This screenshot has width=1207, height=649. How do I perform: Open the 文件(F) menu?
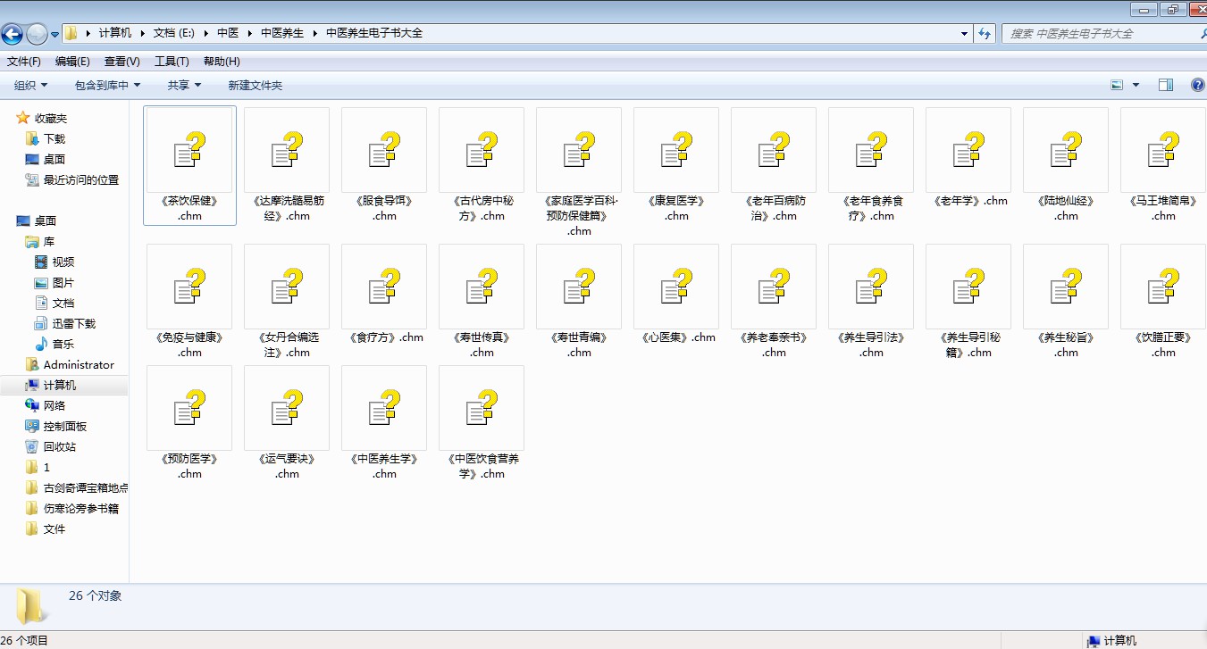point(24,62)
